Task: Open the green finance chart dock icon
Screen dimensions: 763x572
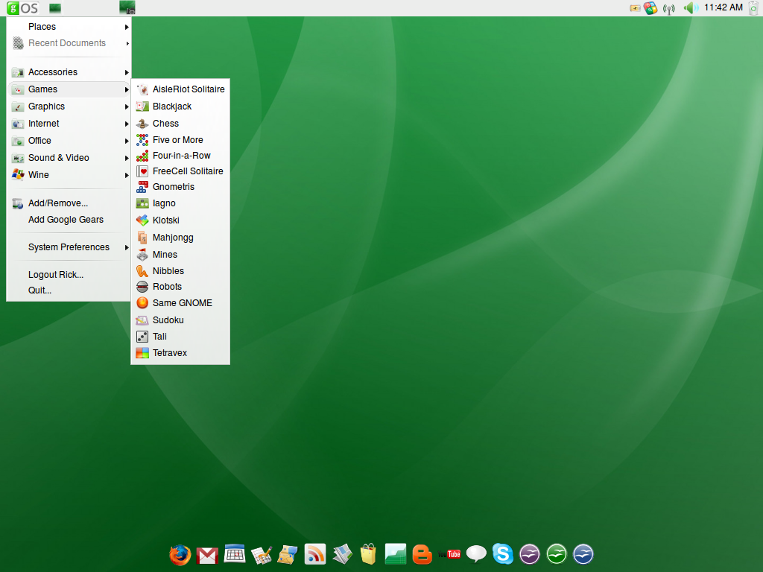Action: [395, 554]
